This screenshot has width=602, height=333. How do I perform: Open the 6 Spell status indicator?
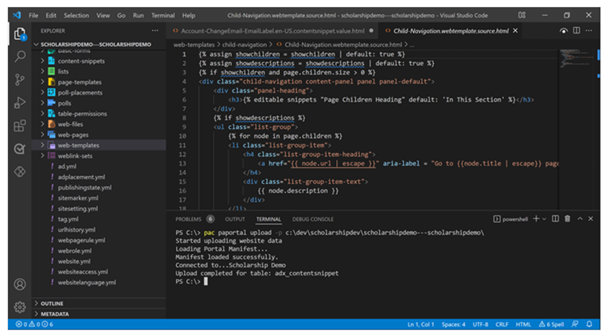[551, 324]
